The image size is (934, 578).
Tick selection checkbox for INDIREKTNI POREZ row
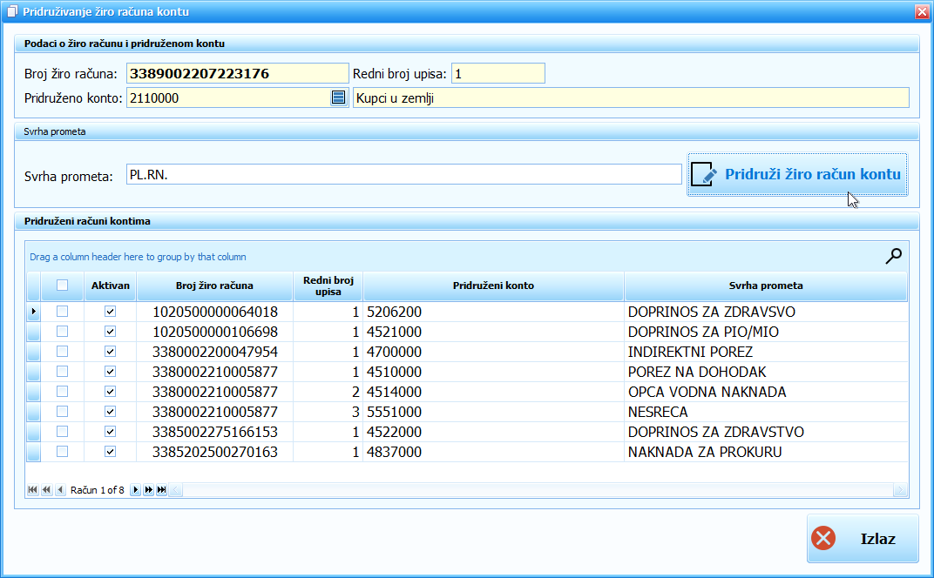pos(62,352)
